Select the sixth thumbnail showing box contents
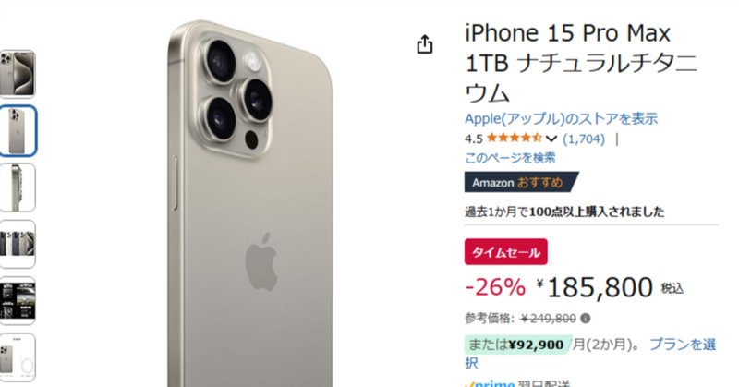 [18, 357]
